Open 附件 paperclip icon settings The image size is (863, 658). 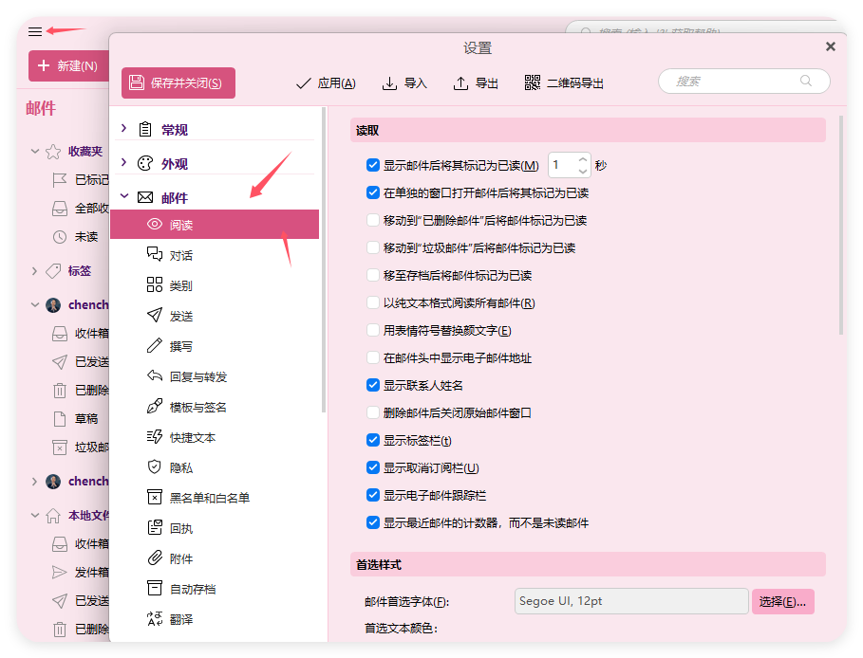coord(155,557)
